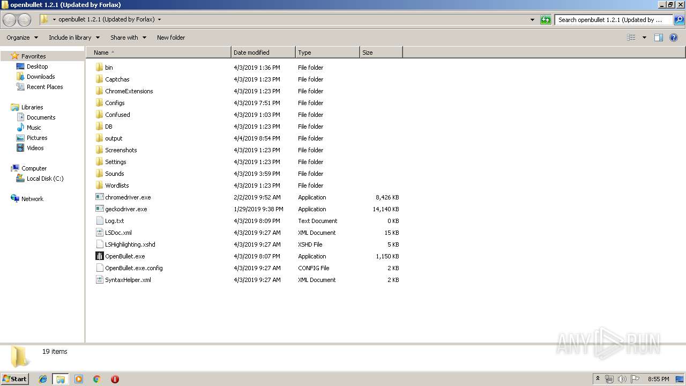Select Computer in the navigation pane

[x=34, y=168]
